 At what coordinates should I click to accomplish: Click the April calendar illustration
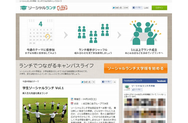[40, 33]
